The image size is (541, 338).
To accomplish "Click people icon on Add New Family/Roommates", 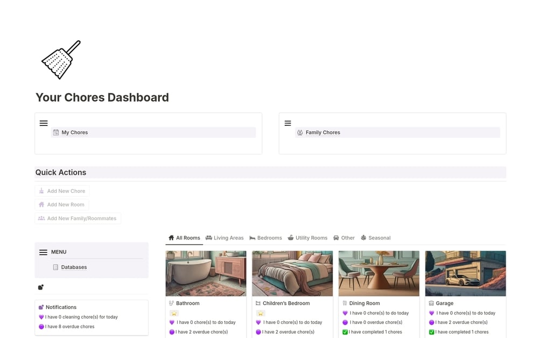I will [x=41, y=219].
